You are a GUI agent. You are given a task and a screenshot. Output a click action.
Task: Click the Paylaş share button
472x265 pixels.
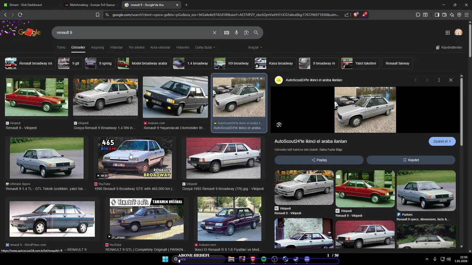point(319,160)
